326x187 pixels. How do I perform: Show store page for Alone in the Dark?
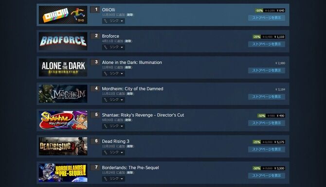point(267,70)
